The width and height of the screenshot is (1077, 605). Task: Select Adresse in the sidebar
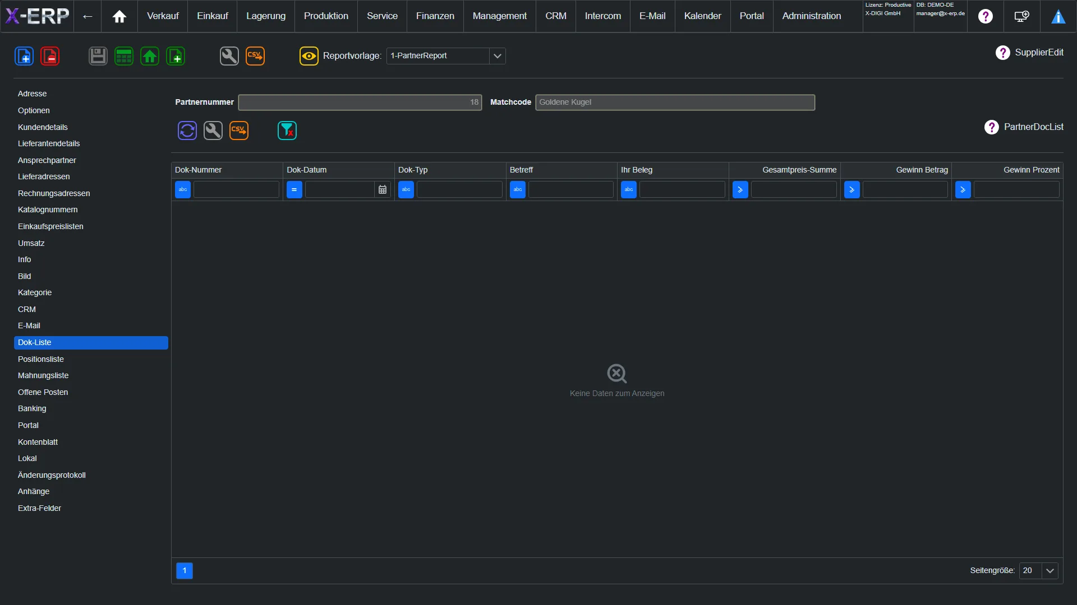click(x=91, y=94)
